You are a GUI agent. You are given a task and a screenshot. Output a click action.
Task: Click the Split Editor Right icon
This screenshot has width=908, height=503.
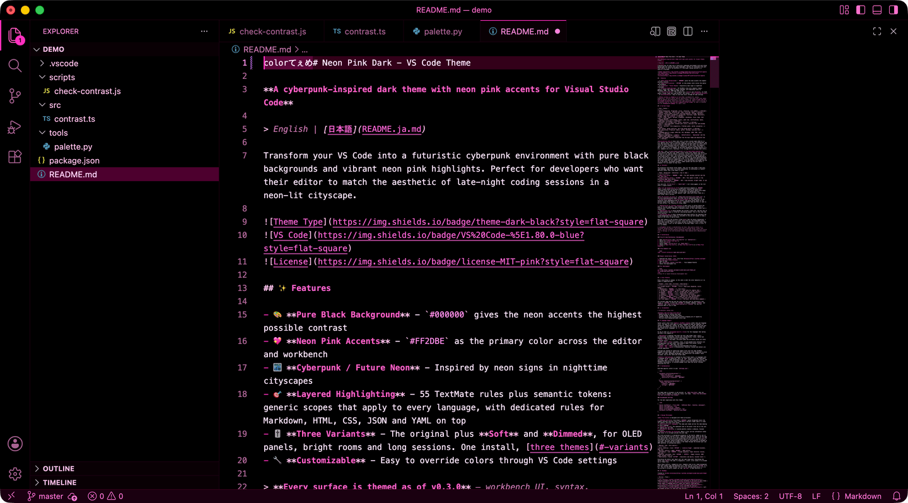688,32
